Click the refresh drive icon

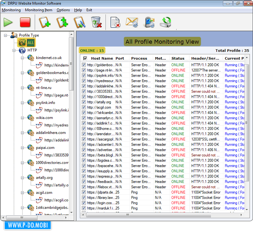[165, 22]
